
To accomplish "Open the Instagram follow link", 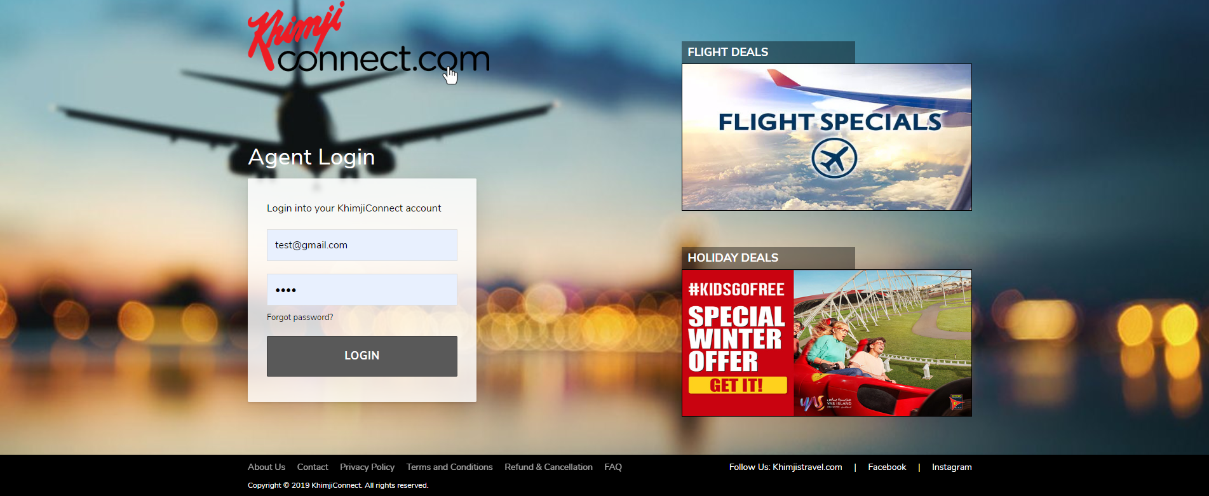I will click(x=952, y=467).
